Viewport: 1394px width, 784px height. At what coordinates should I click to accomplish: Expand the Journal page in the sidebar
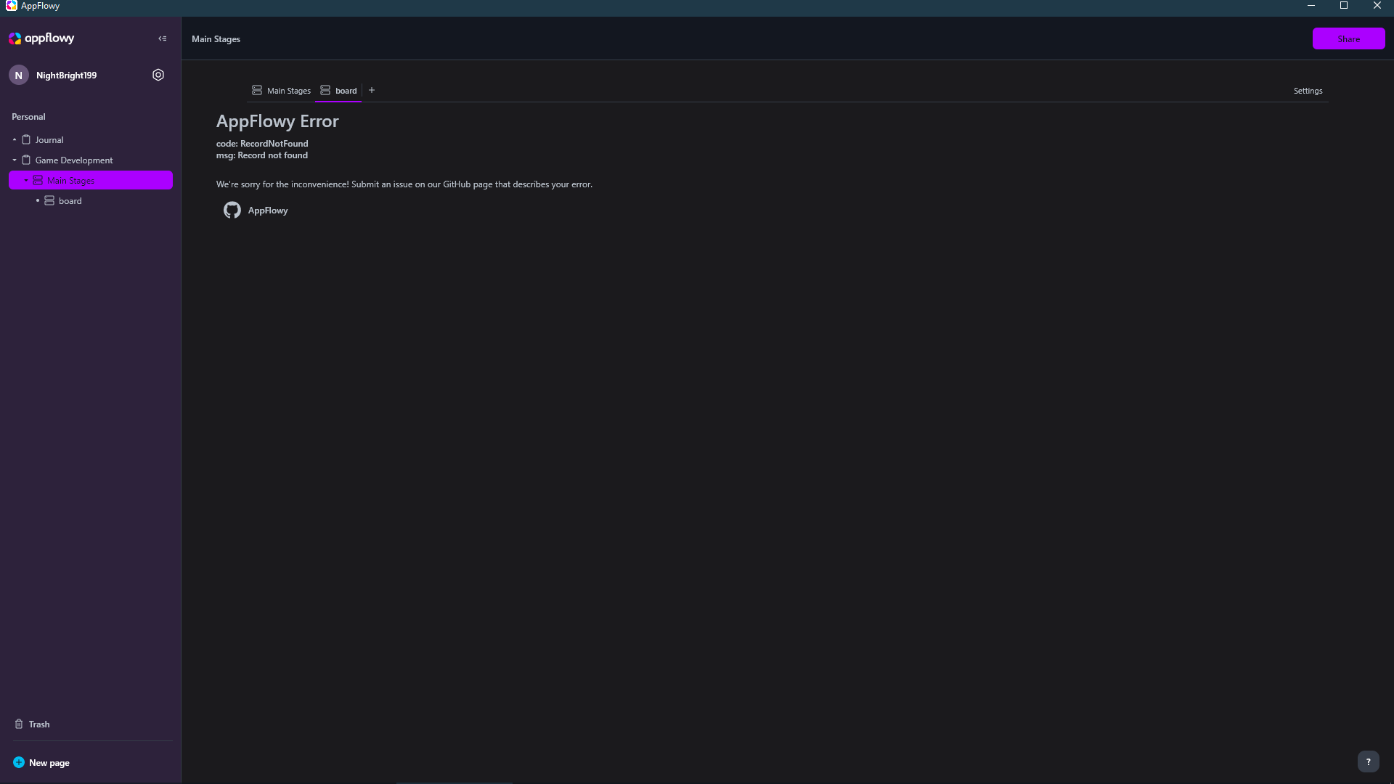[14, 139]
